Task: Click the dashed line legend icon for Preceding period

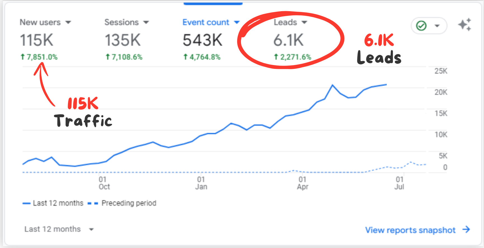Action: pyautogui.click(x=93, y=203)
